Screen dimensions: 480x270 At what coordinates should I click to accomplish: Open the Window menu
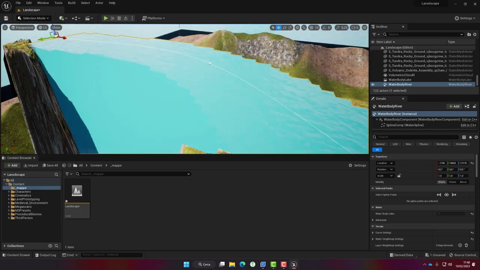click(x=43, y=3)
